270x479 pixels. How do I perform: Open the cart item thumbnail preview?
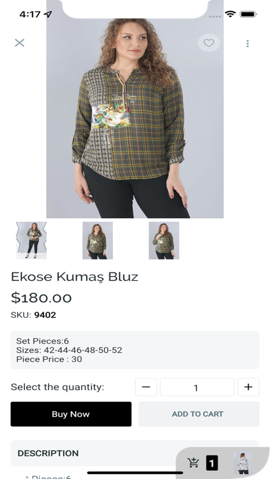point(242,462)
